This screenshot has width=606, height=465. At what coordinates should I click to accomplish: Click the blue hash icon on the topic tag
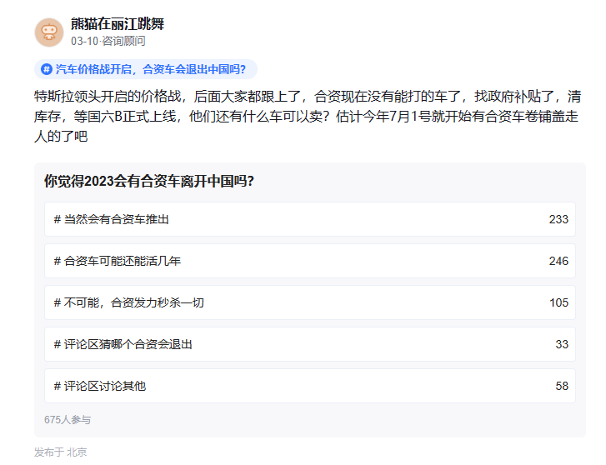[x=47, y=69]
